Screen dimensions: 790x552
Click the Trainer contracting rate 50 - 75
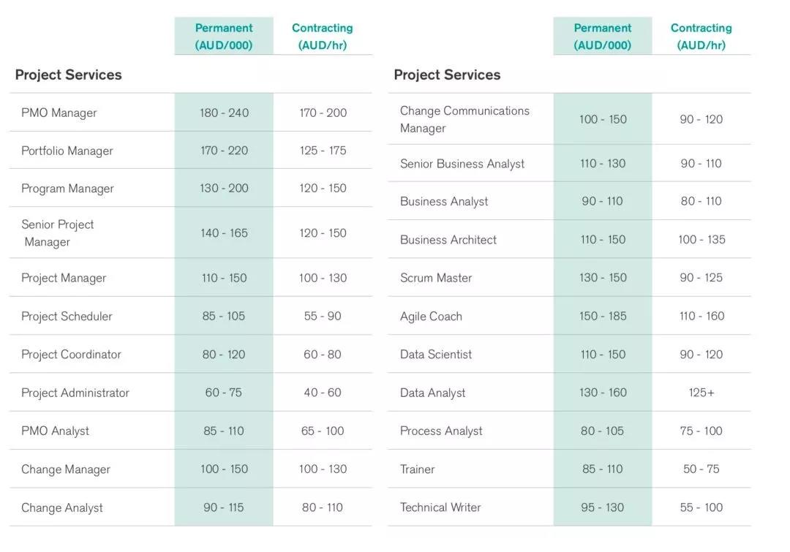coord(701,469)
